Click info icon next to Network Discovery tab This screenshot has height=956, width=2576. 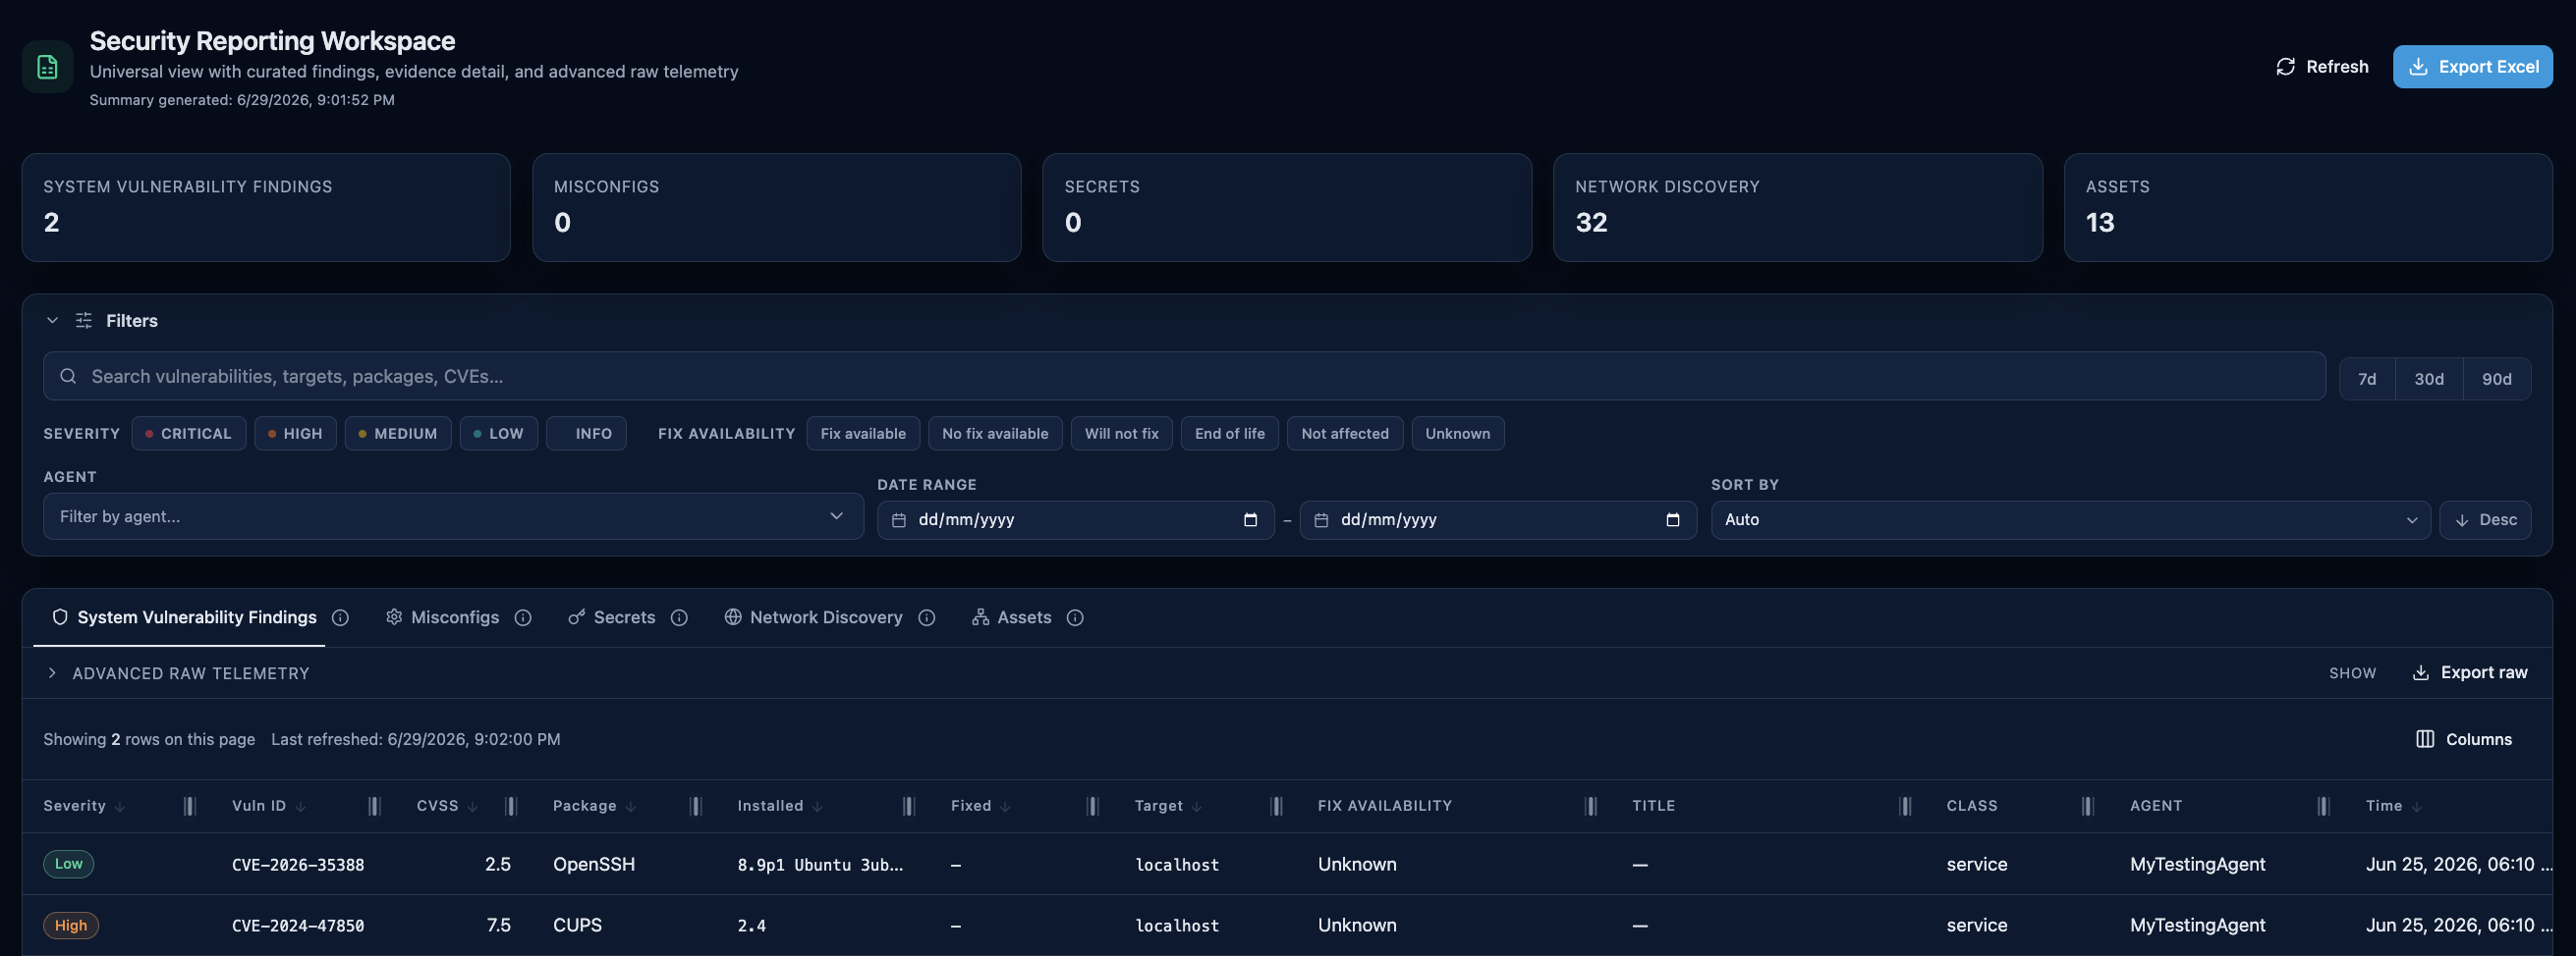pos(927,617)
